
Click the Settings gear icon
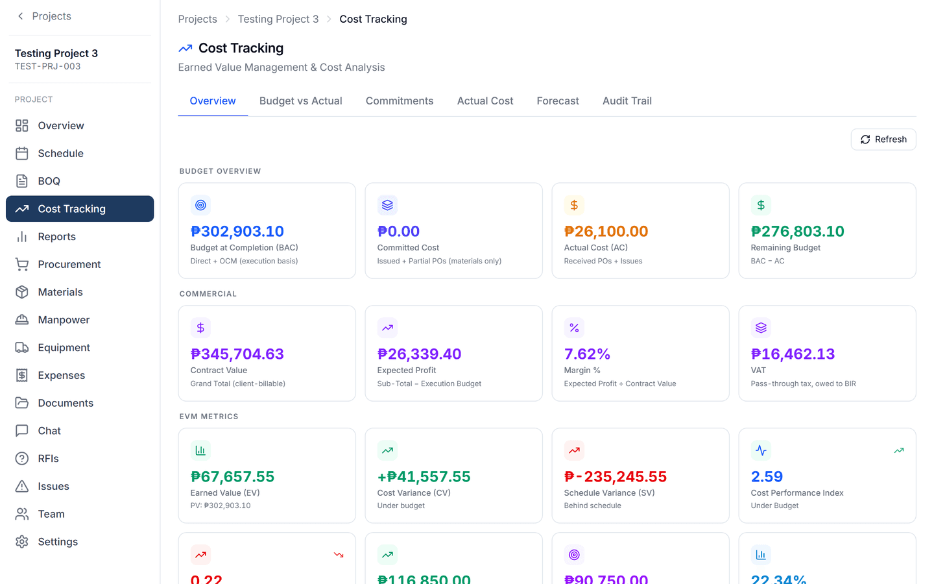point(22,542)
